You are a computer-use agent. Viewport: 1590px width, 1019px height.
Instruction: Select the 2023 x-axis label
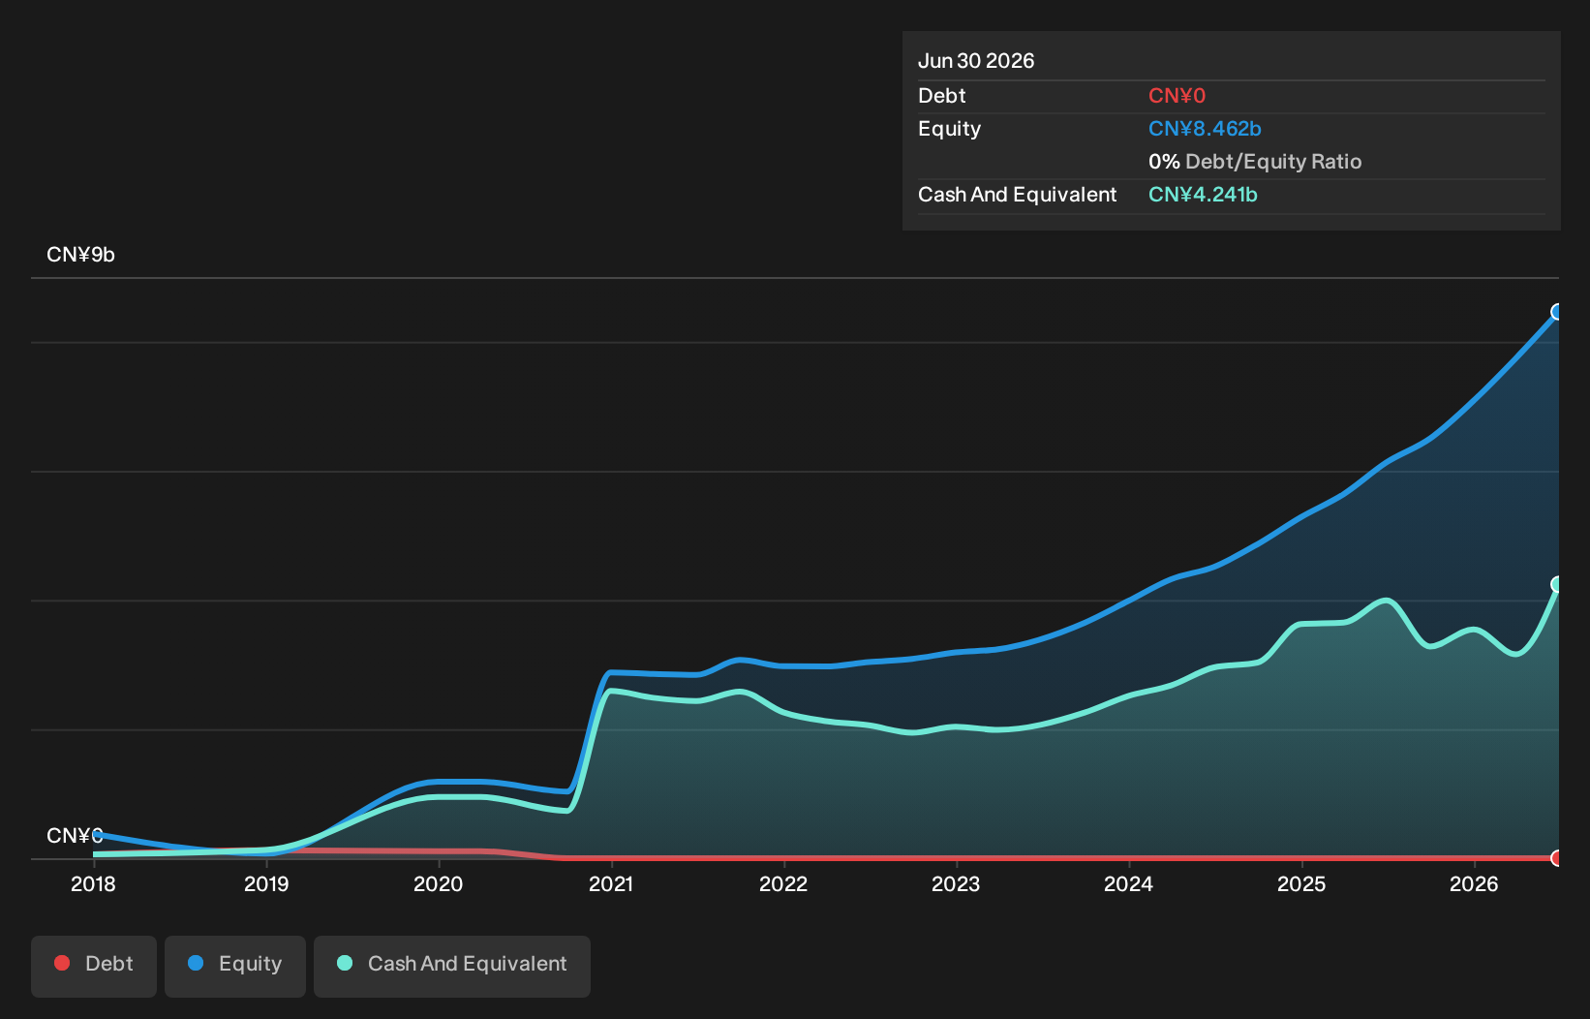point(956,883)
